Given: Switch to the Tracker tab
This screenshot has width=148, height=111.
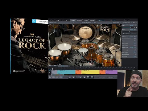Looking at the screenshot, I should point(92,20).
